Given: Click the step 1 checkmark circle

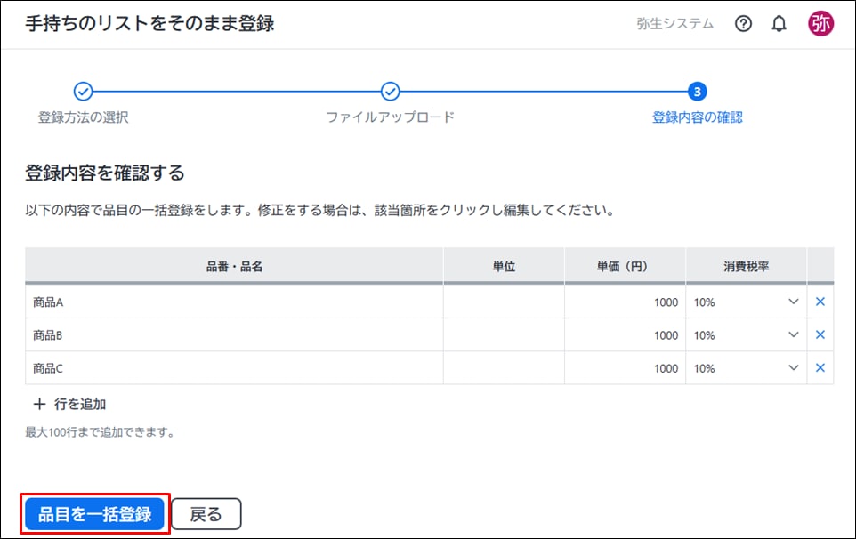Looking at the screenshot, I should 83,92.
